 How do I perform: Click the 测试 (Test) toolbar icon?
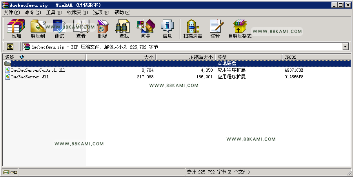pyautogui.click(x=60, y=29)
